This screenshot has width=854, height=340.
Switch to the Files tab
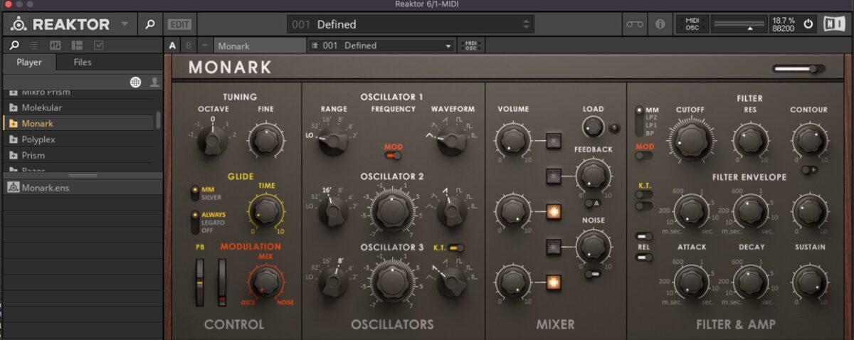(83, 63)
